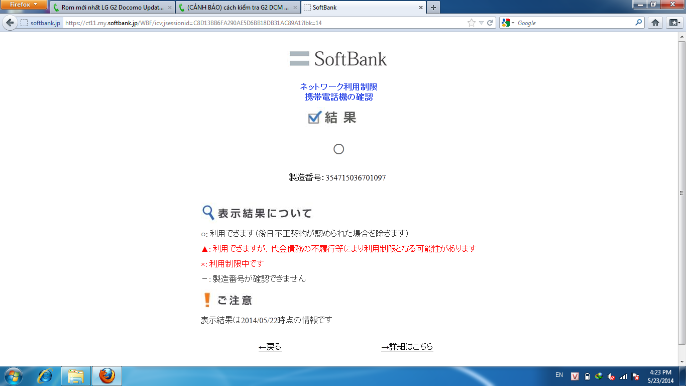
Task: Click the 表示結果は2014/05/22時点 text
Action: (266, 320)
